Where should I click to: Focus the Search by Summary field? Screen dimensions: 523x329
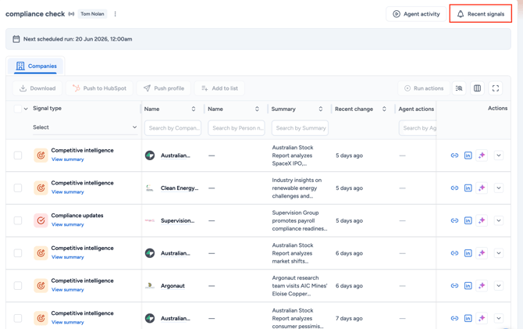[x=300, y=128]
